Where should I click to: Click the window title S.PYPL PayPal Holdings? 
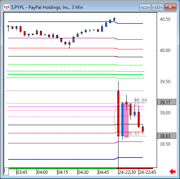coord(47,7)
